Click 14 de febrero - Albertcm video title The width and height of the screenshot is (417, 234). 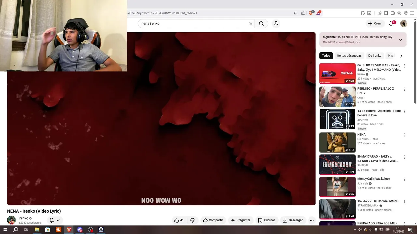pos(379,113)
